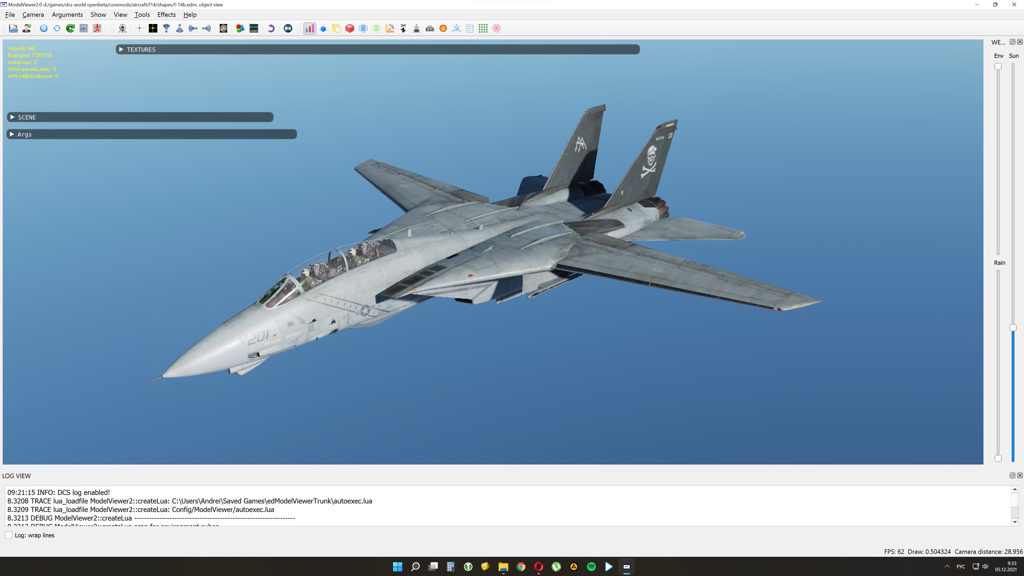The image size is (1024, 576).
Task: Open the View menu
Action: pyautogui.click(x=121, y=15)
